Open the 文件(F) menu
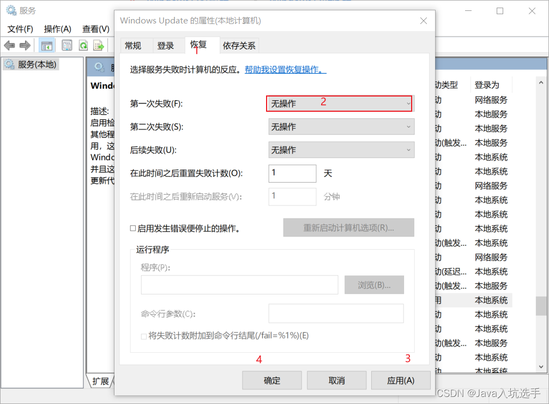Viewport: 549px width, 404px height. 20,29
